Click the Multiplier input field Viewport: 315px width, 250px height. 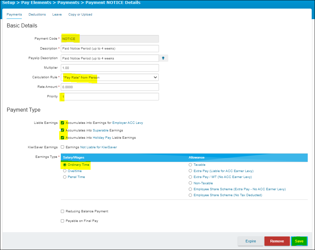[110, 68]
